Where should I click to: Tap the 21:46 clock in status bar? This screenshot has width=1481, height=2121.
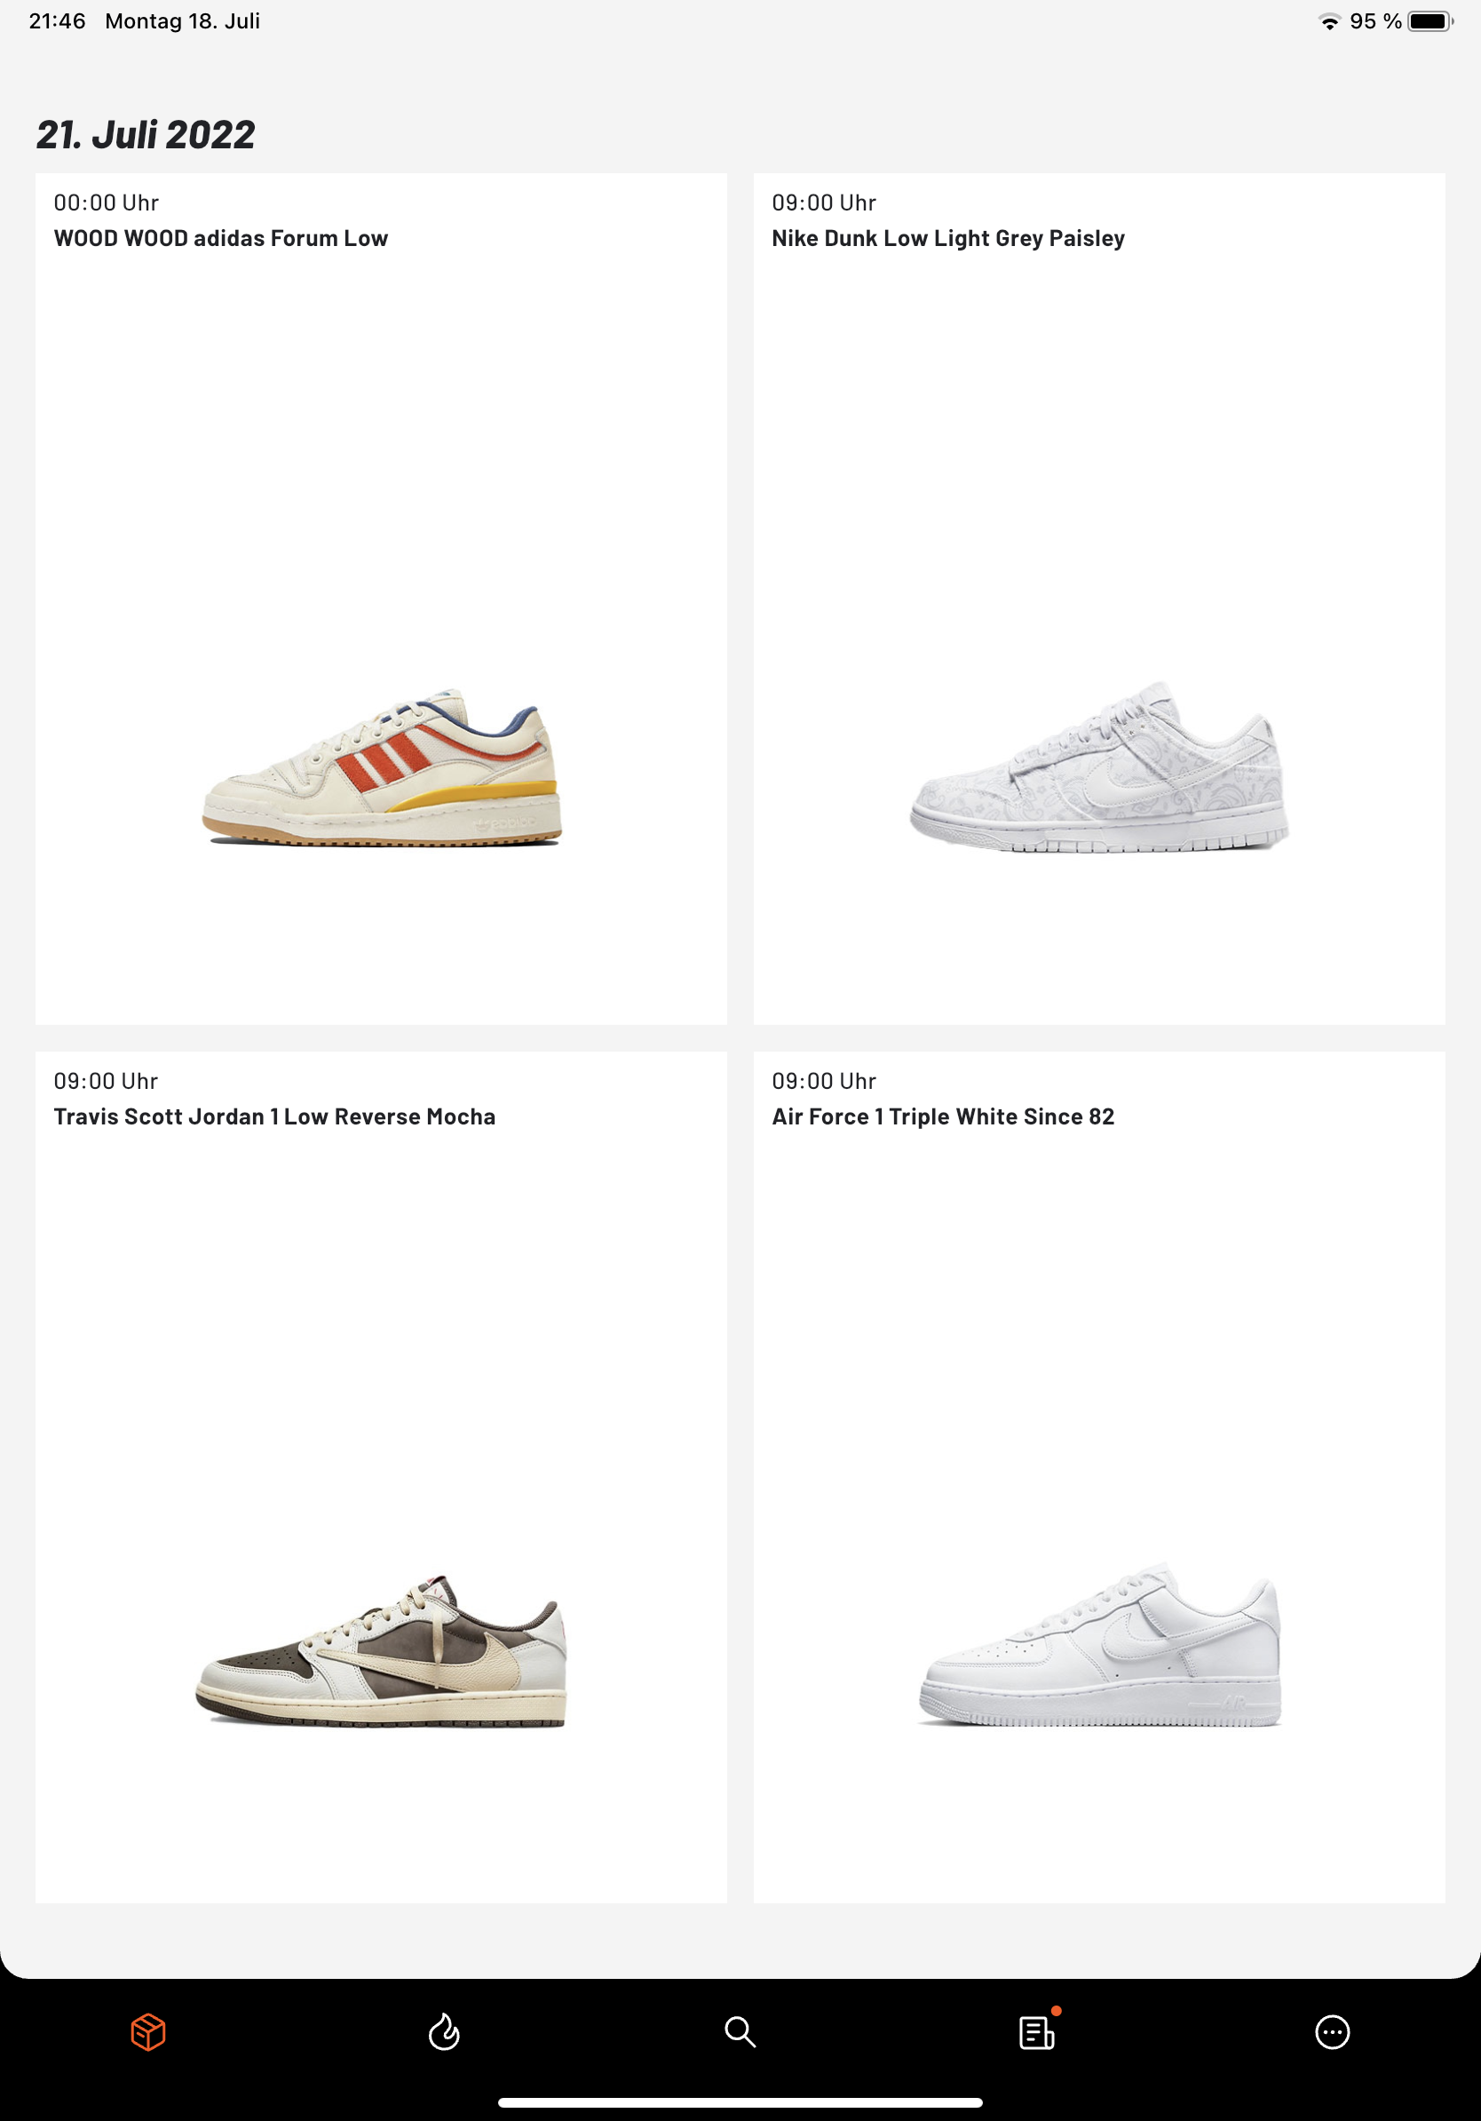[57, 21]
